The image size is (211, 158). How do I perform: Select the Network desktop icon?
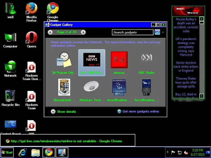[10, 69]
